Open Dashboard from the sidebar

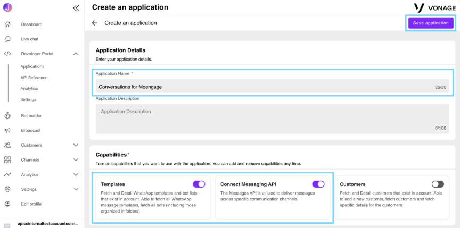coord(32,24)
